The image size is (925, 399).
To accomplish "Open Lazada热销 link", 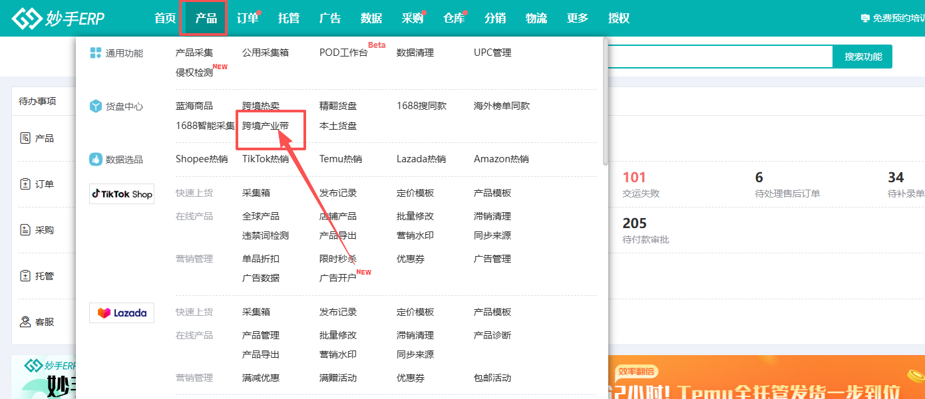I will point(421,159).
